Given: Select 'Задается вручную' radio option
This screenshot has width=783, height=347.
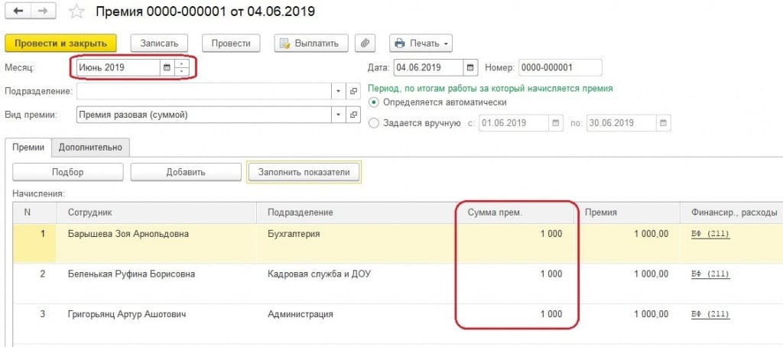Looking at the screenshot, I should click(x=374, y=123).
